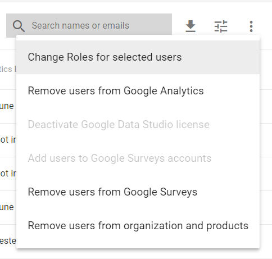Click Deactivate Google Data Studio license entry
Image resolution: width=272 pixels, height=259 pixels.
pyautogui.click(x=138, y=125)
